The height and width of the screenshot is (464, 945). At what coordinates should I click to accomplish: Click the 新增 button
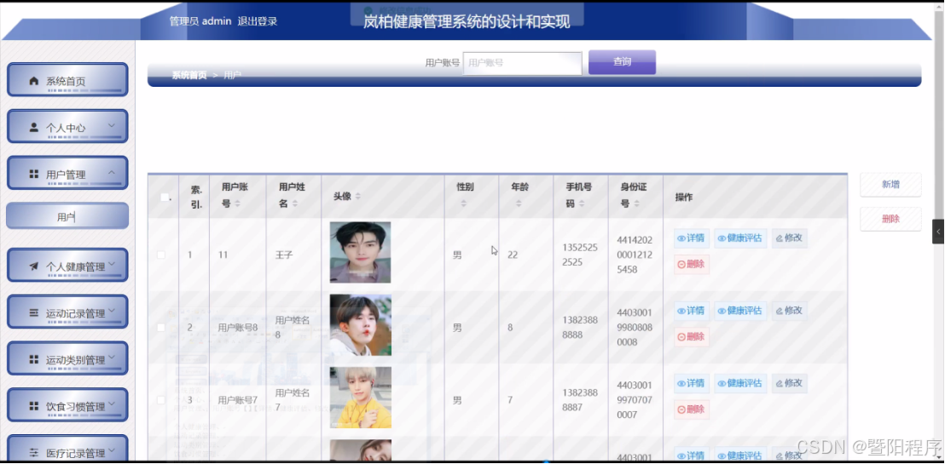(x=890, y=185)
